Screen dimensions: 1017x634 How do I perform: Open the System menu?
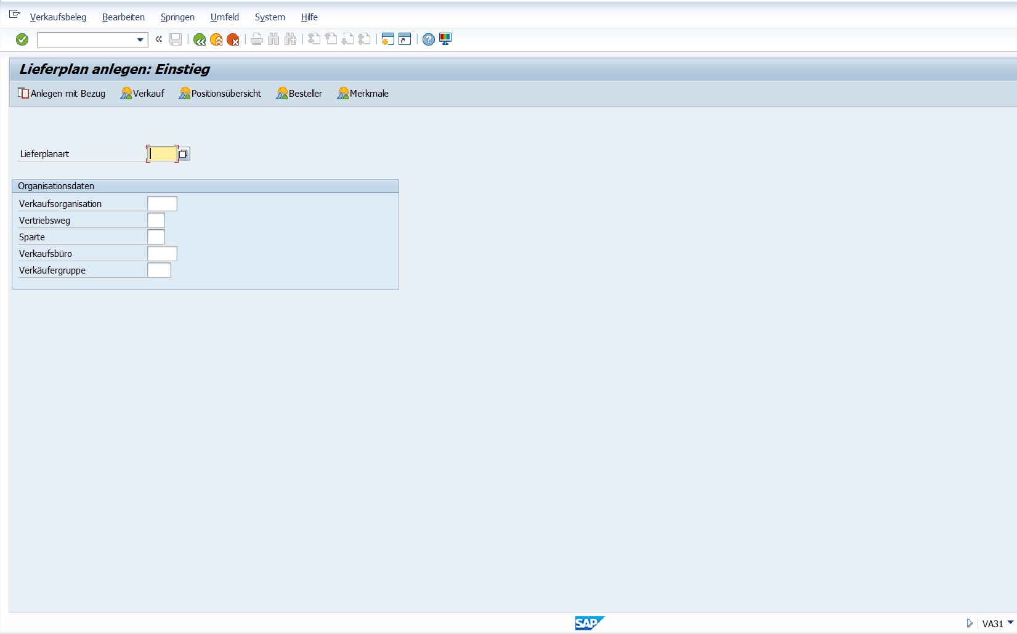click(270, 17)
